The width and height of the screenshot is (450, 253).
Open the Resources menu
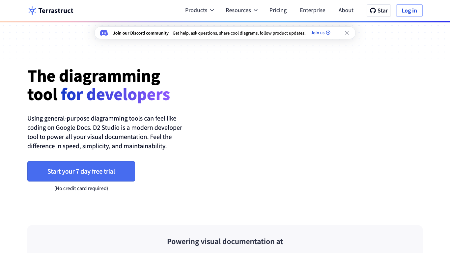241,10
